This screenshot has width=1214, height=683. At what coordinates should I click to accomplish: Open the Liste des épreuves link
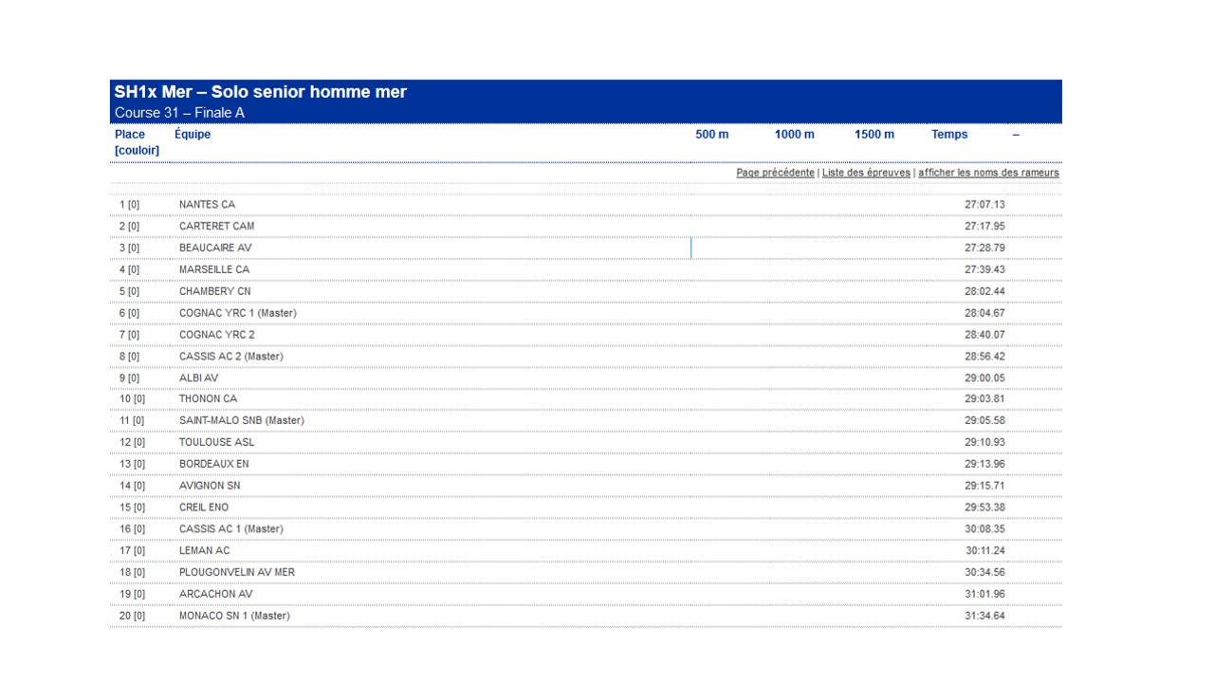[x=866, y=173]
